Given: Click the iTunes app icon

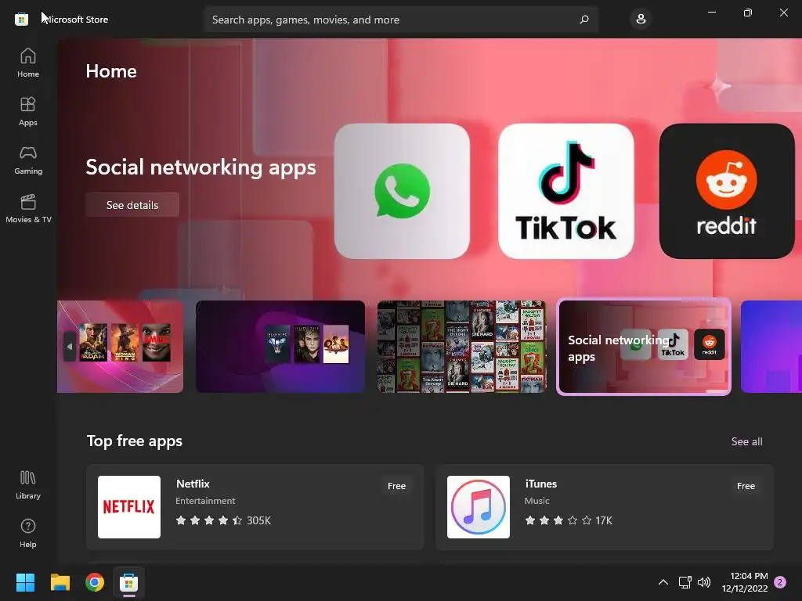Looking at the screenshot, I should tap(479, 507).
